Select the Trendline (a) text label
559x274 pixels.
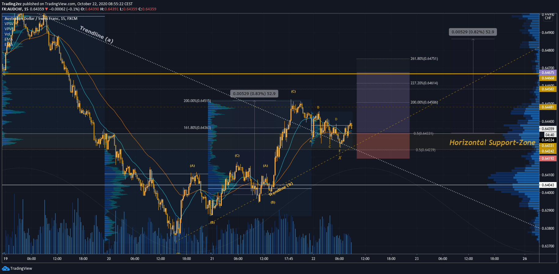[x=96, y=34]
